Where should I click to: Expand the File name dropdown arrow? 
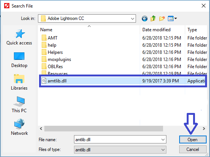tap(163, 140)
